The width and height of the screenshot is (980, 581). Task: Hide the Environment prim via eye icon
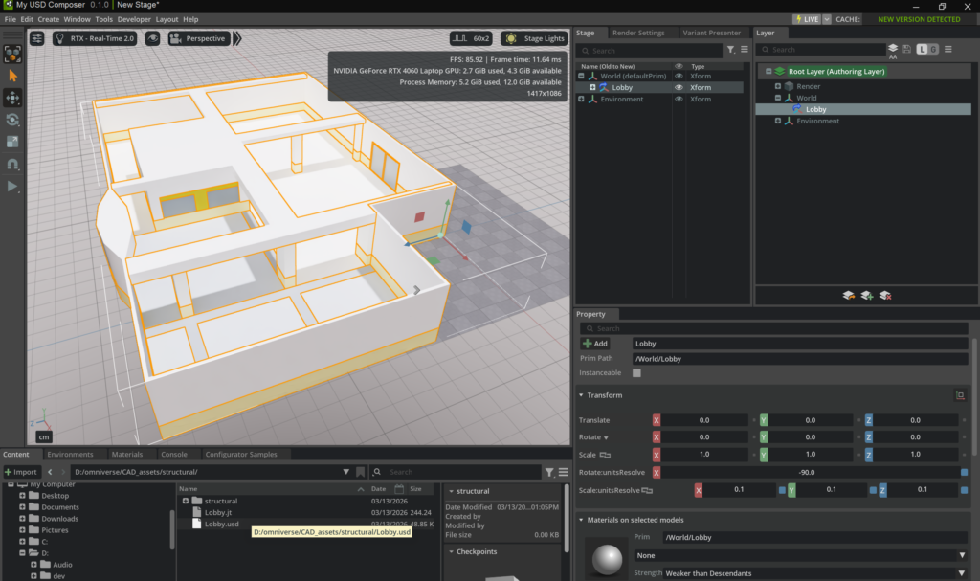click(679, 99)
